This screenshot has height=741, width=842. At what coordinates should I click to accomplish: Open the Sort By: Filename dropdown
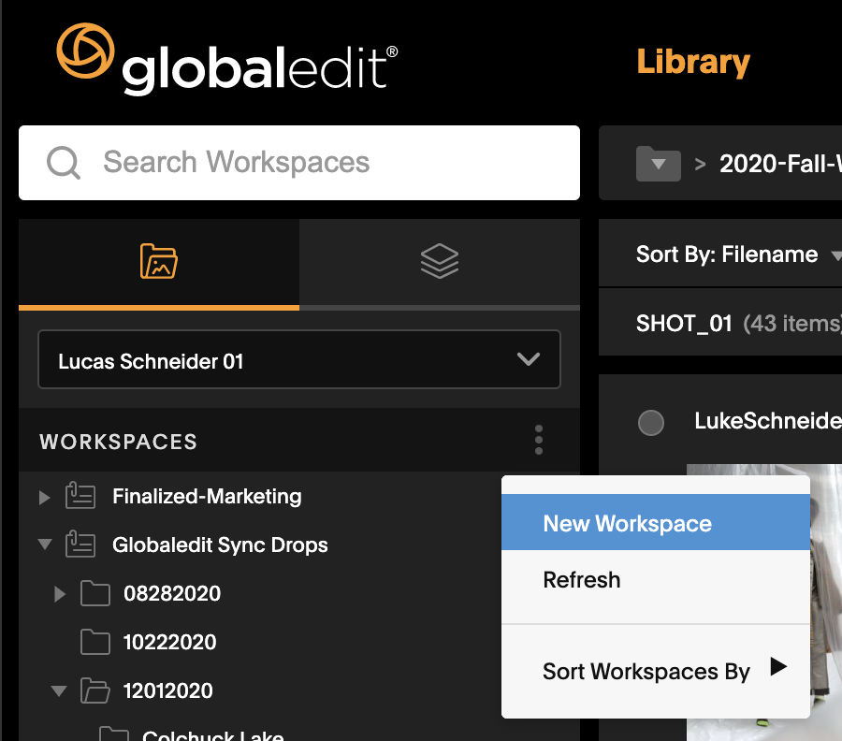pyautogui.click(x=738, y=254)
